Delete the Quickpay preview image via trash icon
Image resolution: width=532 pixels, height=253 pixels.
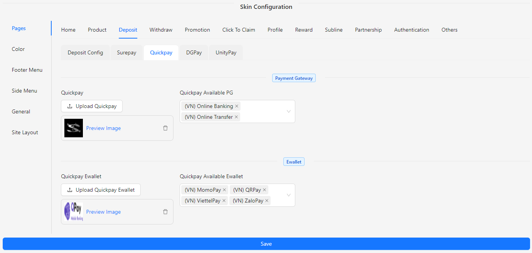pos(165,128)
